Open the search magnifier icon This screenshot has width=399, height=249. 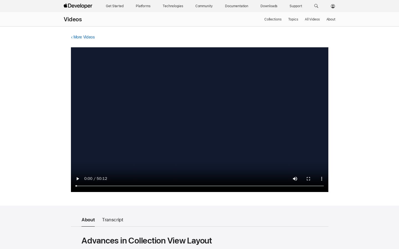tap(316, 6)
